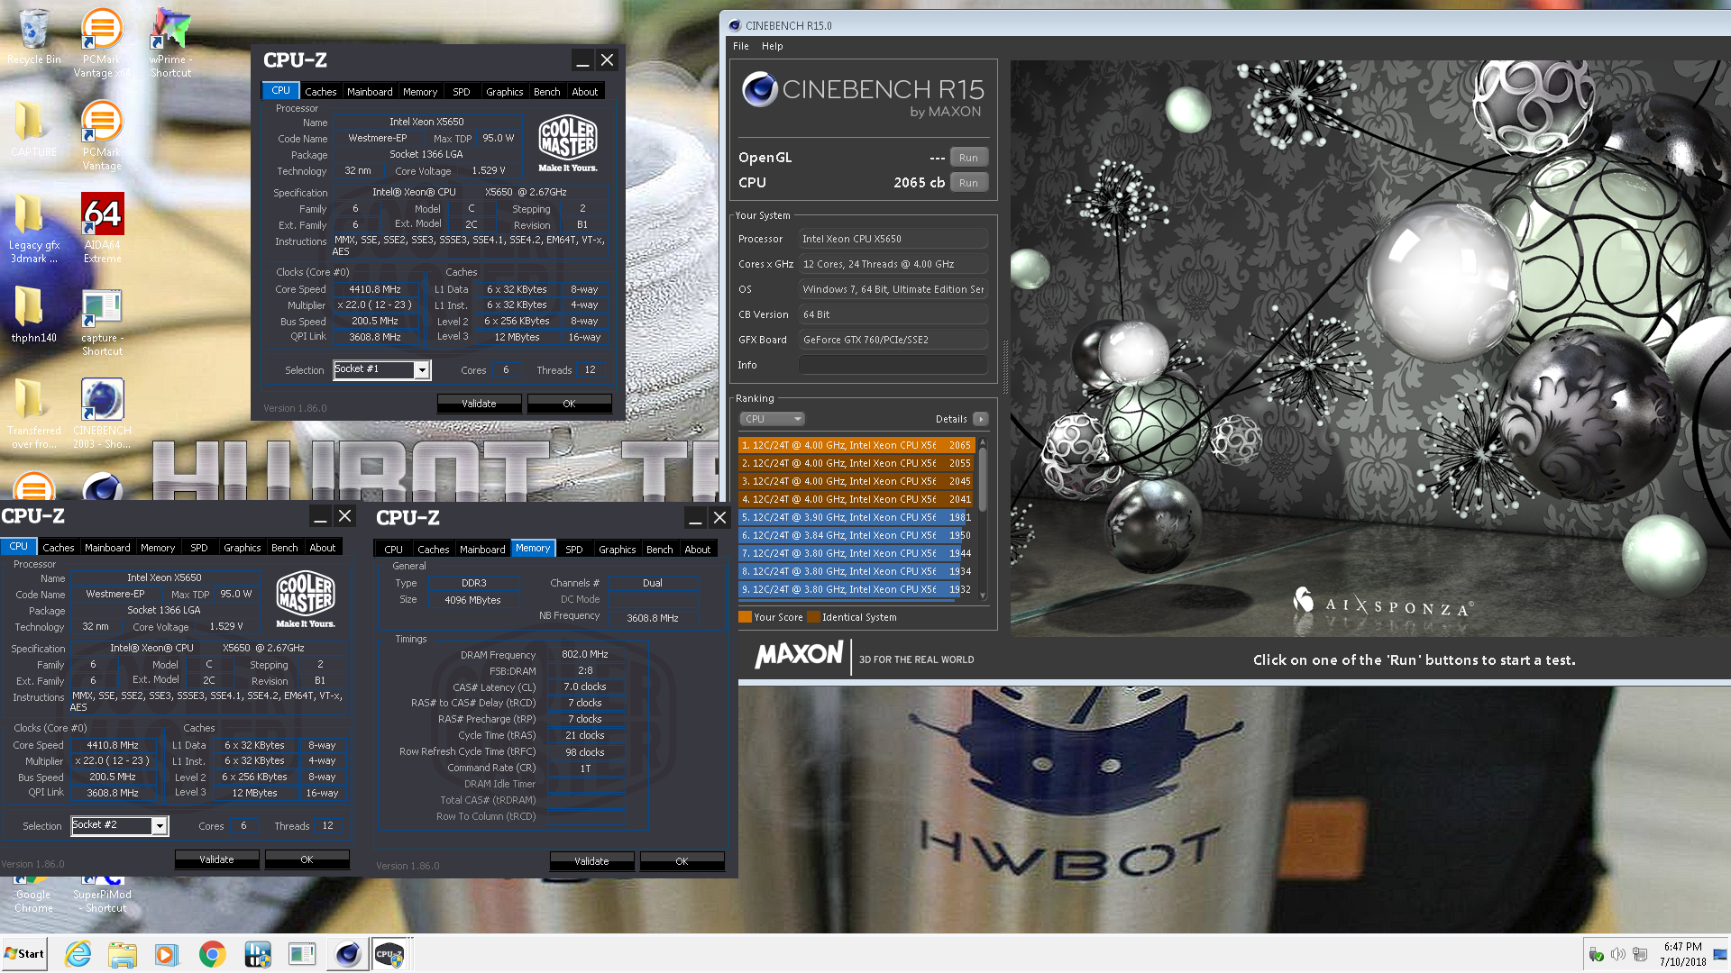The width and height of the screenshot is (1731, 973).
Task: Click Core Speed value 4410.8 MHz in top CPU-Z
Action: pos(375,289)
